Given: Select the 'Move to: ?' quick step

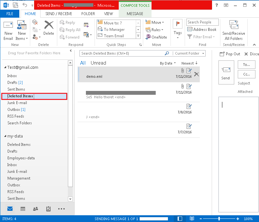Looking at the screenshot, I should 116,23.
